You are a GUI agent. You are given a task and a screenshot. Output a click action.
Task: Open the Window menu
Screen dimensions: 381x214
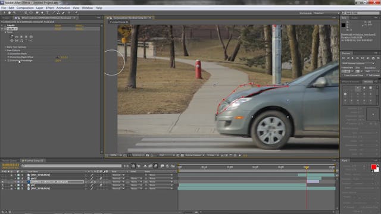[x=88, y=8]
